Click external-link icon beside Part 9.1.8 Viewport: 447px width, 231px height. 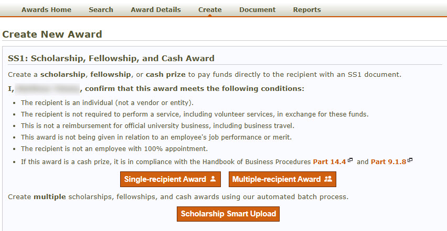tap(410, 160)
